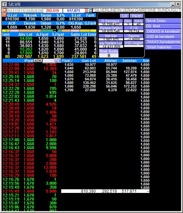The image size is (183, 213).
Task: Open Sirket Haberleri
Action: 163,47
